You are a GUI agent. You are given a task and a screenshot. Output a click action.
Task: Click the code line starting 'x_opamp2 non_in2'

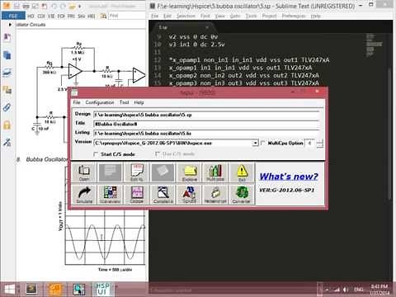244,75
